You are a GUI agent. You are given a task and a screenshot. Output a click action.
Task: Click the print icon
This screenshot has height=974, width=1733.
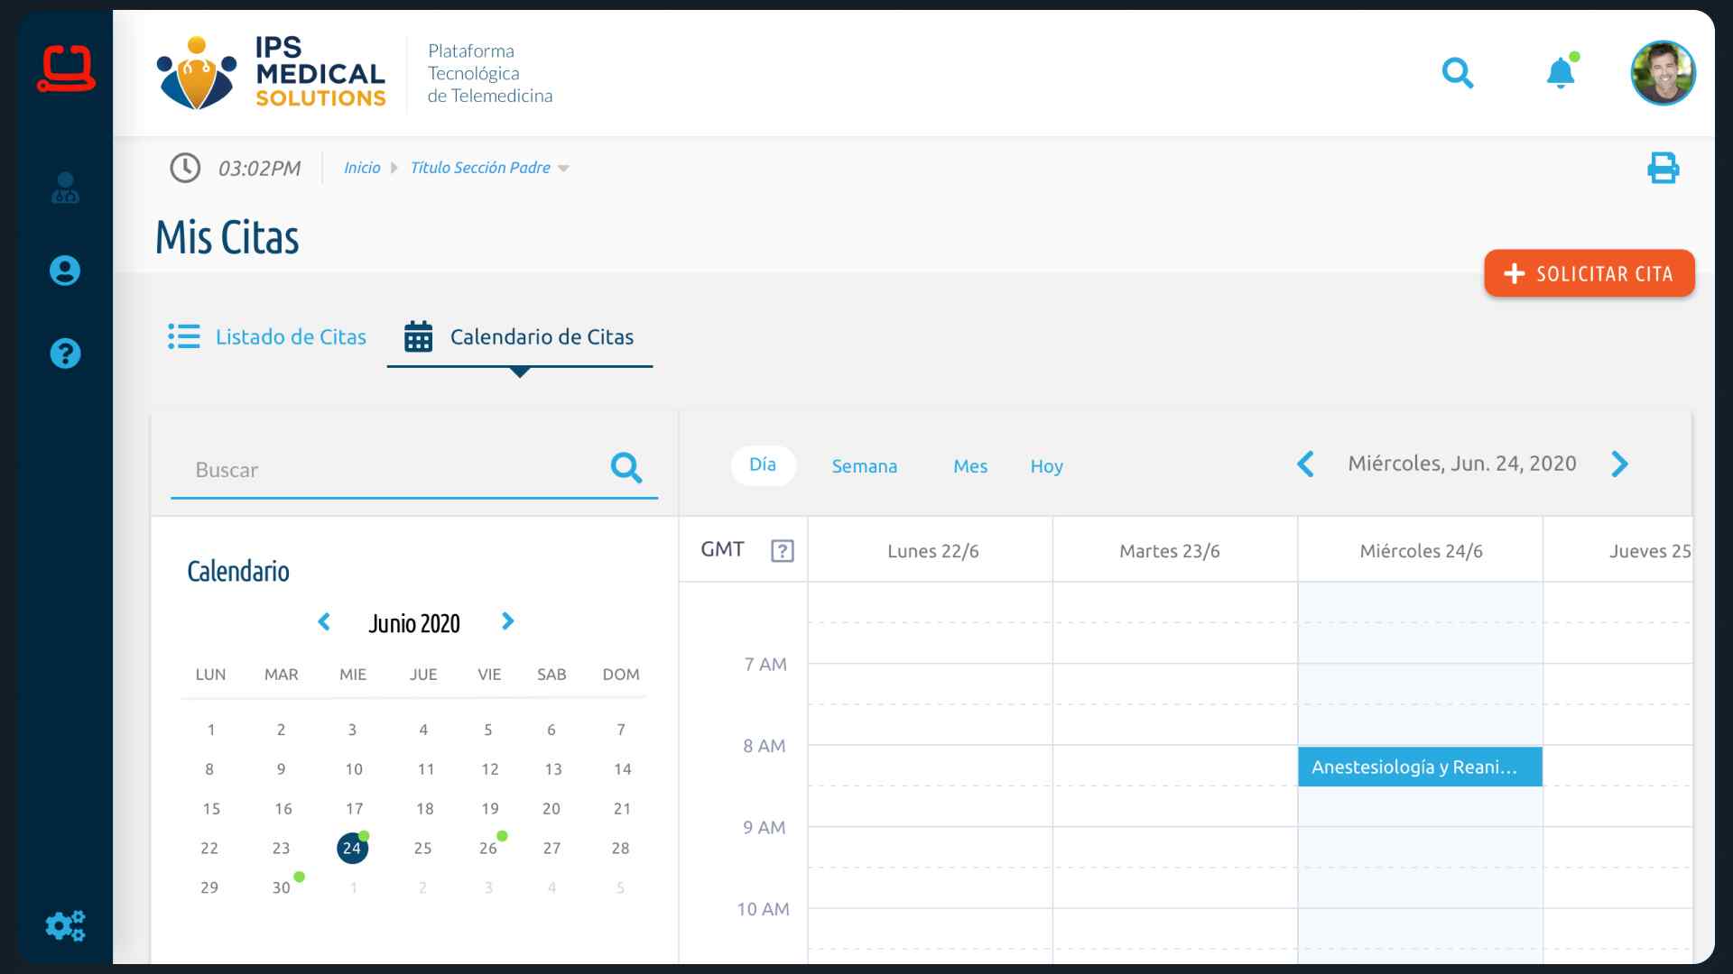click(1663, 169)
